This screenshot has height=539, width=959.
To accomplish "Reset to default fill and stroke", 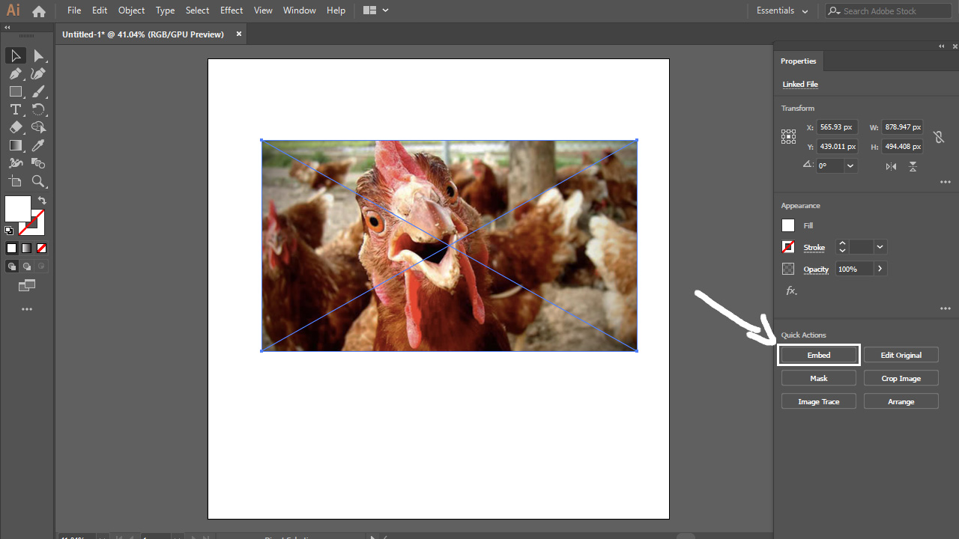I will (x=9, y=231).
